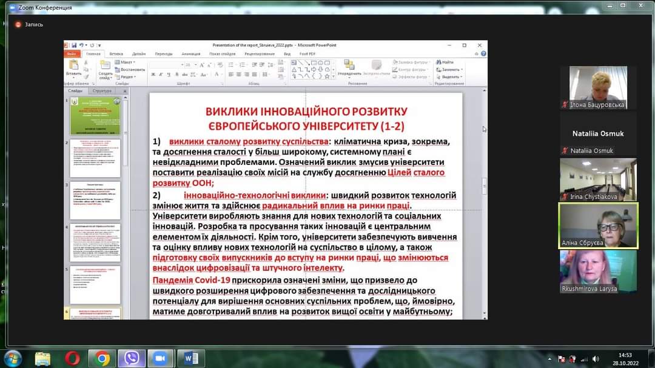
Task: Click the Вставить paste icon
Action: pyautogui.click(x=74, y=67)
